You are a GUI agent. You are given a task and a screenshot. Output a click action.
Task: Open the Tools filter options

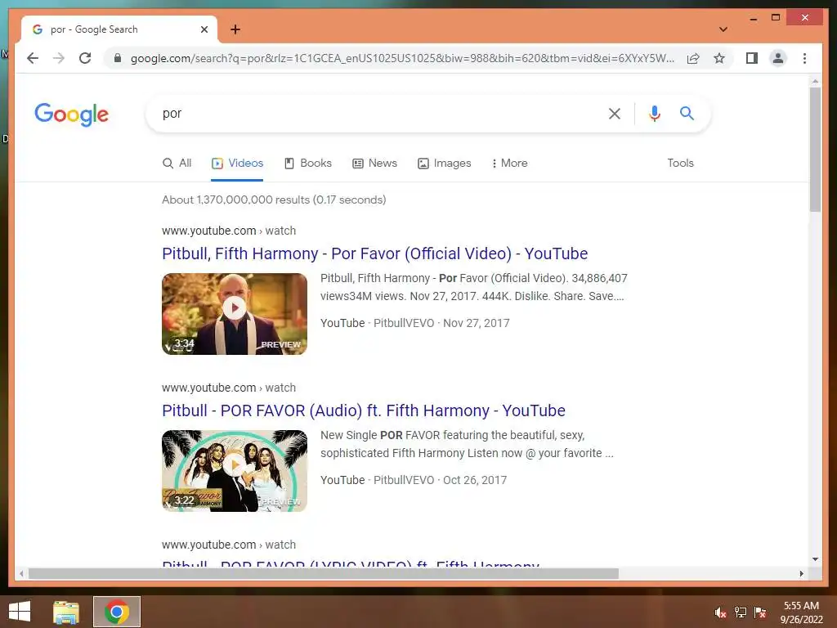tap(680, 163)
